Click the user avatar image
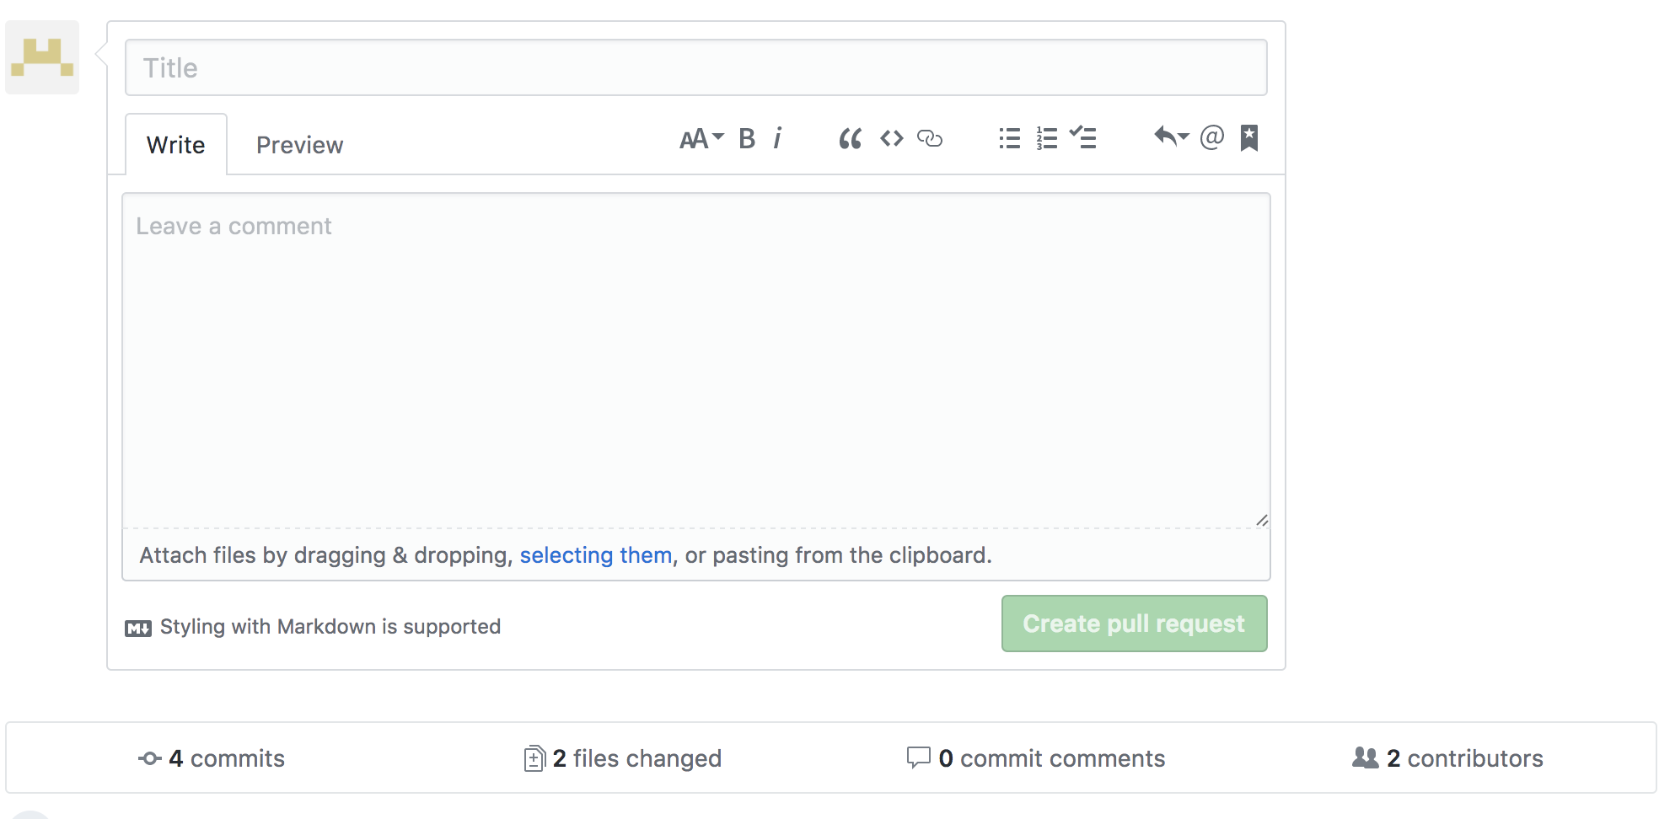The width and height of the screenshot is (1659, 819). [x=42, y=57]
